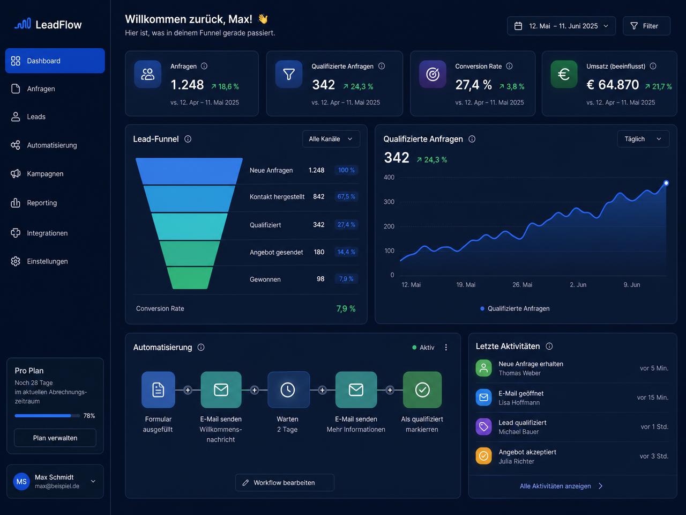Screen dimensions: 686x515
Task: Select the Warten 2 Tage clock step icon
Action: coord(288,389)
